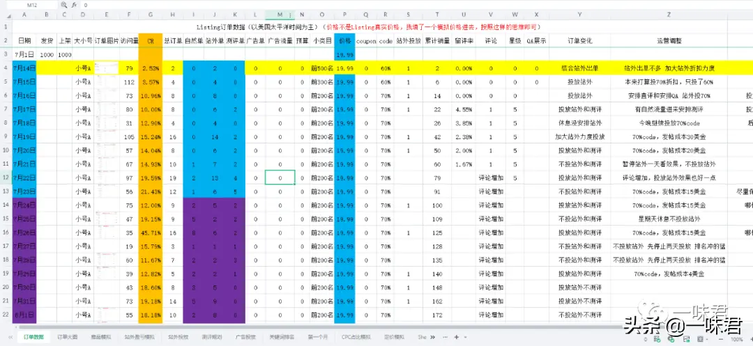Go to the 广告投放 sheet tab
Viewport: 753px width, 346px height.
coord(245,337)
